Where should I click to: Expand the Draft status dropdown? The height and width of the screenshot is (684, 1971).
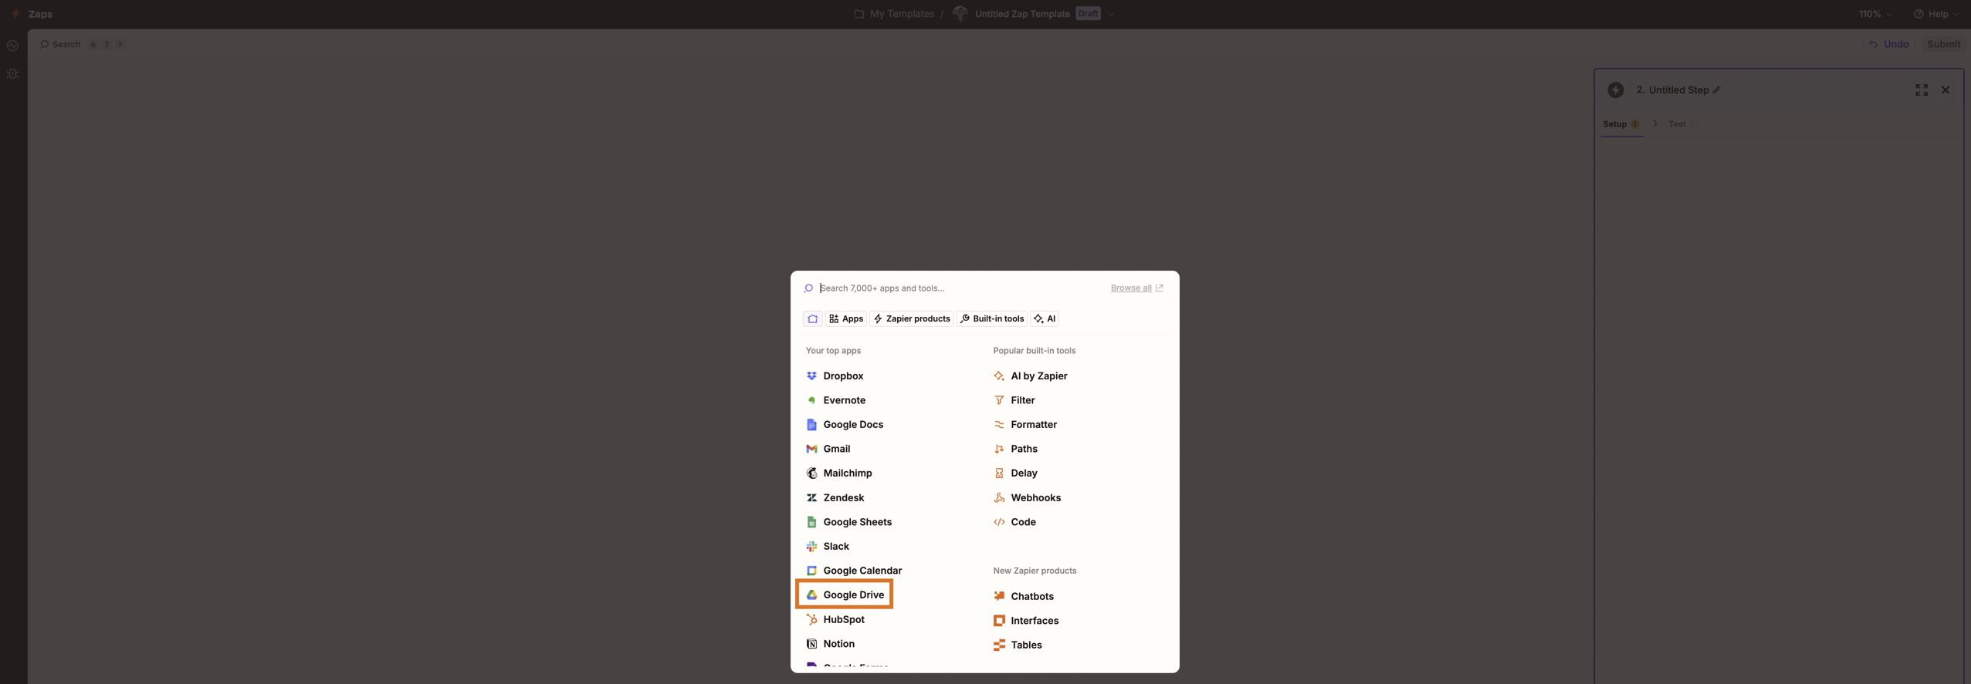[1110, 14]
